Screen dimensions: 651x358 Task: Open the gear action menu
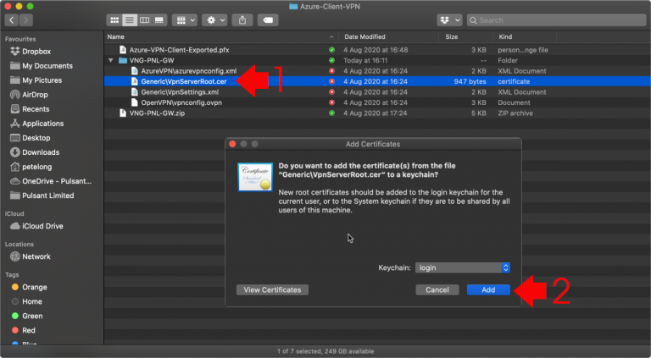(214, 20)
